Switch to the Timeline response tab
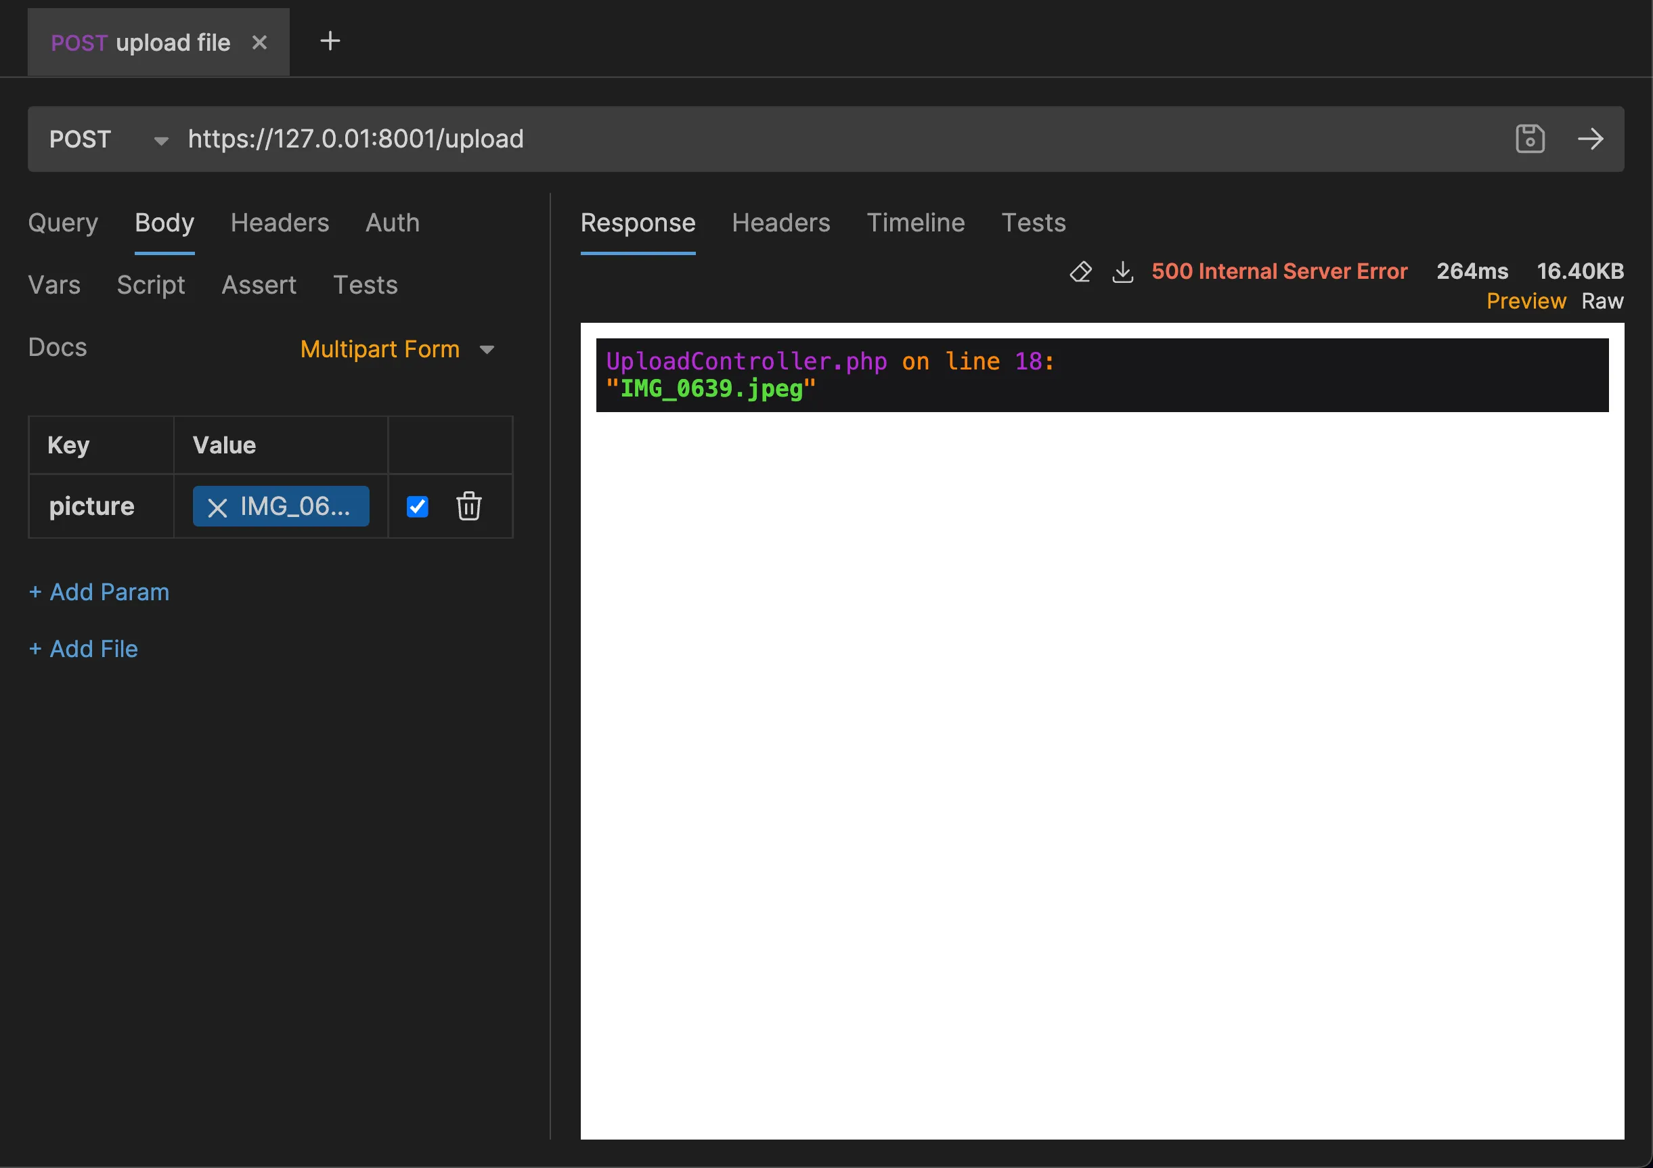This screenshot has width=1653, height=1168. (x=915, y=223)
